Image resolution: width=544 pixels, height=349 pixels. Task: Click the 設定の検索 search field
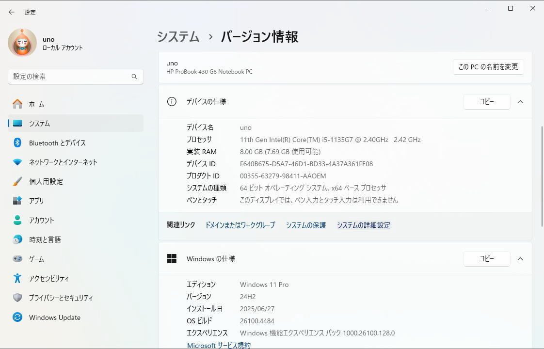(x=76, y=76)
